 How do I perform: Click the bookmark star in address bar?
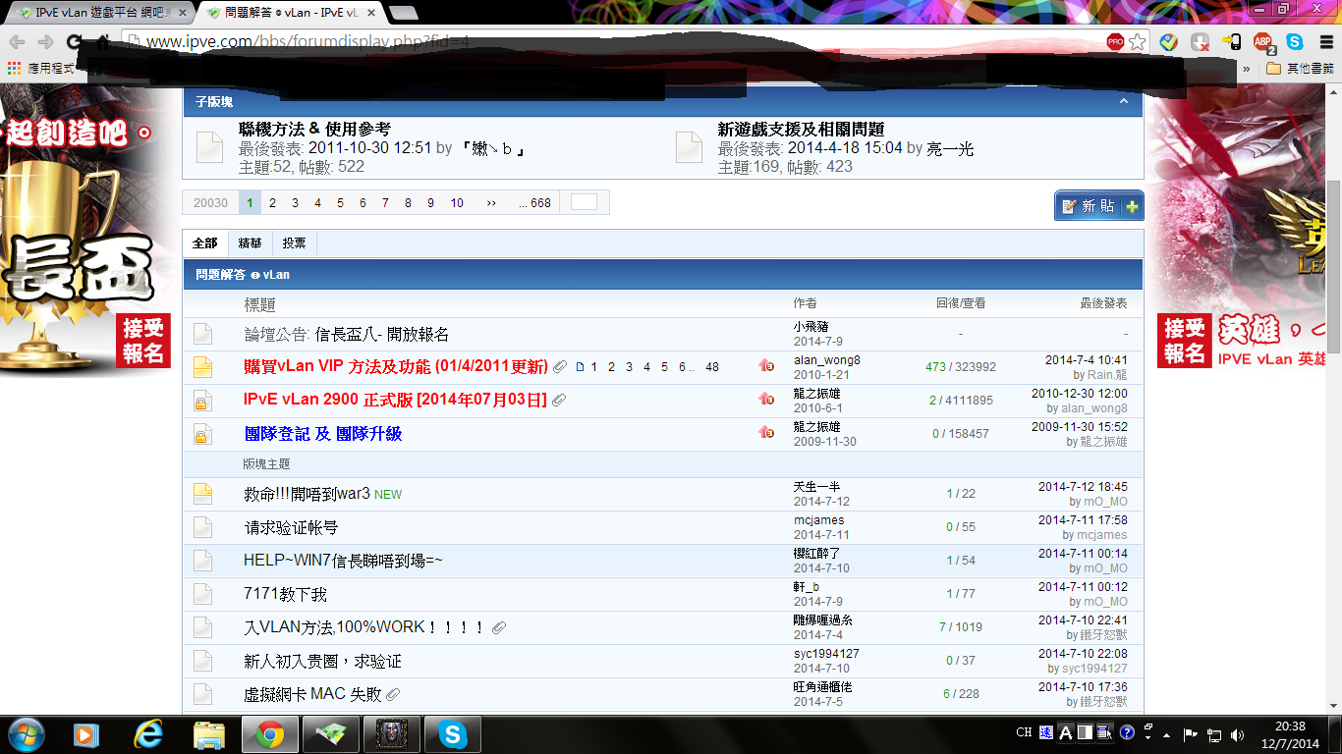click(x=1138, y=42)
